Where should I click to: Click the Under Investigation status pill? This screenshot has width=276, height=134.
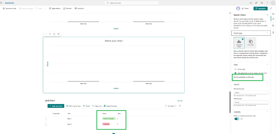click(x=109, y=119)
